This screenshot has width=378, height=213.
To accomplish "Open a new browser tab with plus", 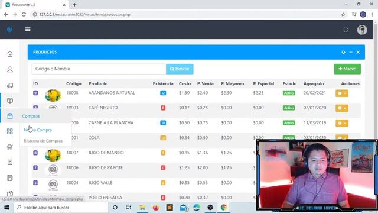I will (75, 5).
